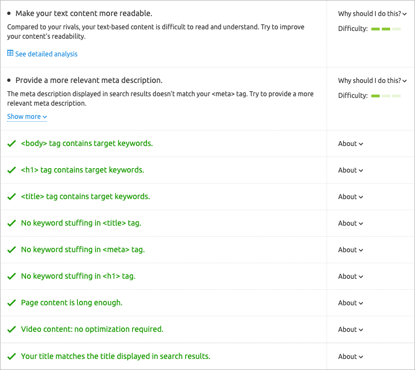Expand About for no stuffing in title row
This screenshot has height=370, width=415.
coord(350,223)
